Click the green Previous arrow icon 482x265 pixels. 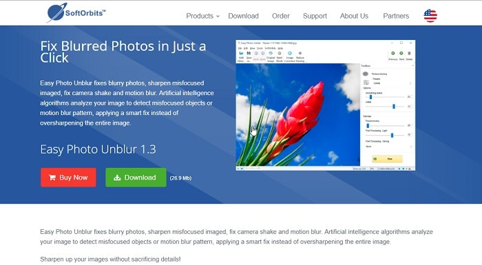[393, 54]
